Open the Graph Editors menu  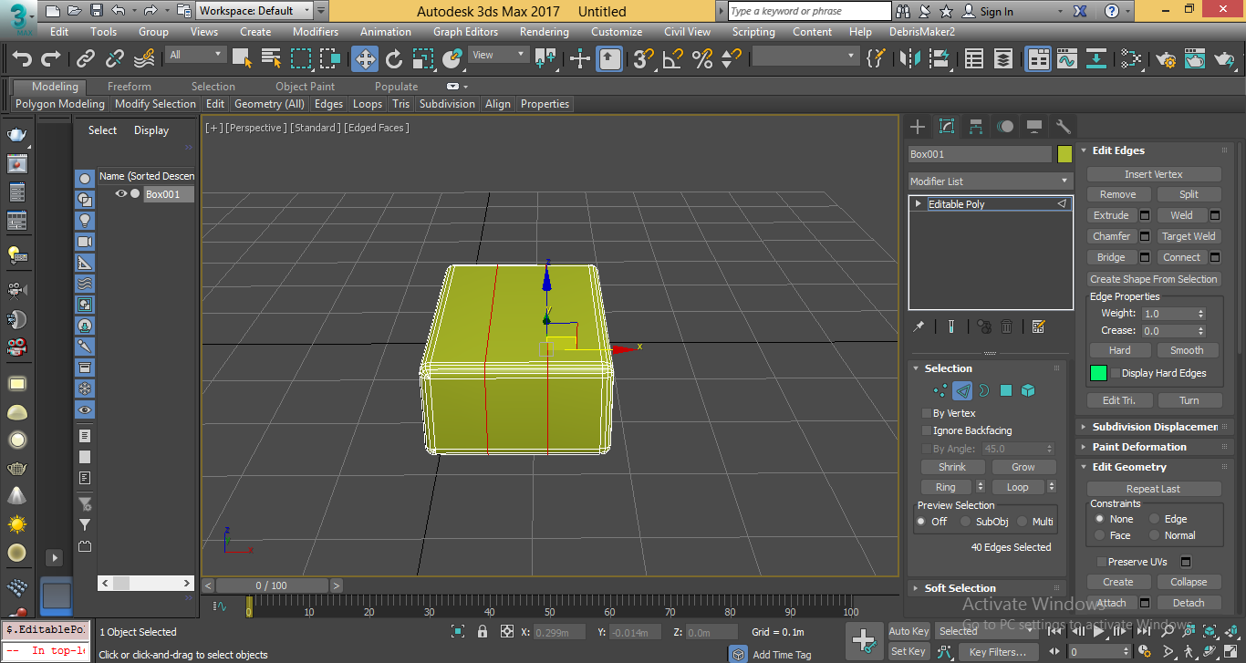[465, 31]
